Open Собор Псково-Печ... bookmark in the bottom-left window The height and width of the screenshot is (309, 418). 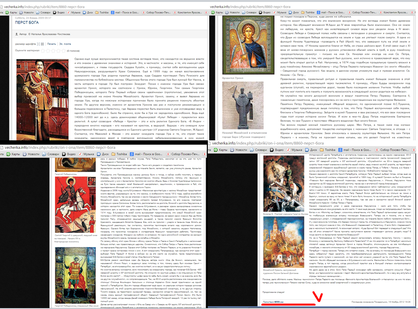(x=183, y=154)
